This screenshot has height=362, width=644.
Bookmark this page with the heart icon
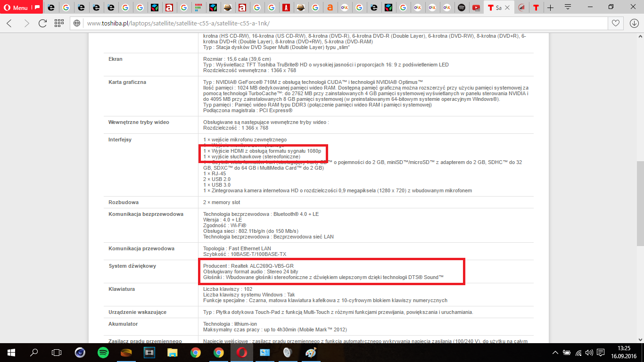pos(616,23)
